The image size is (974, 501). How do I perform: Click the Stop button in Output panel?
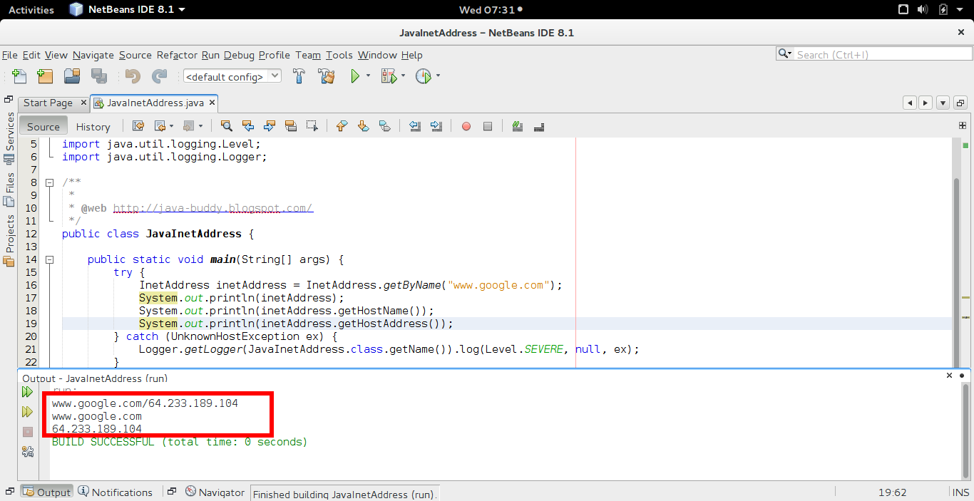click(x=28, y=432)
